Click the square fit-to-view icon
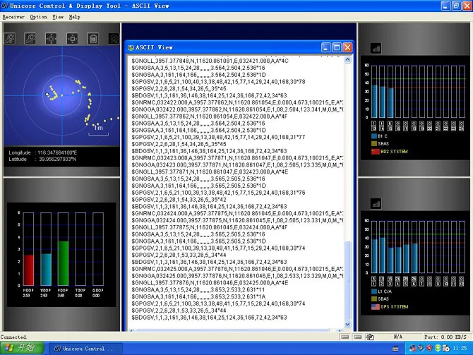This screenshot has width=473, height=355. 72,38
